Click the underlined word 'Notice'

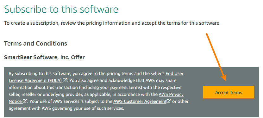point(16,102)
